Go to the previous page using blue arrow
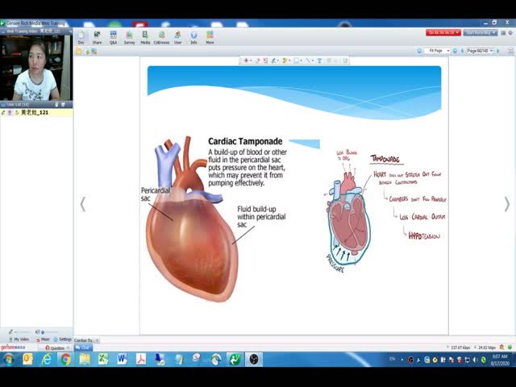This screenshot has width=516, height=387. (462, 51)
